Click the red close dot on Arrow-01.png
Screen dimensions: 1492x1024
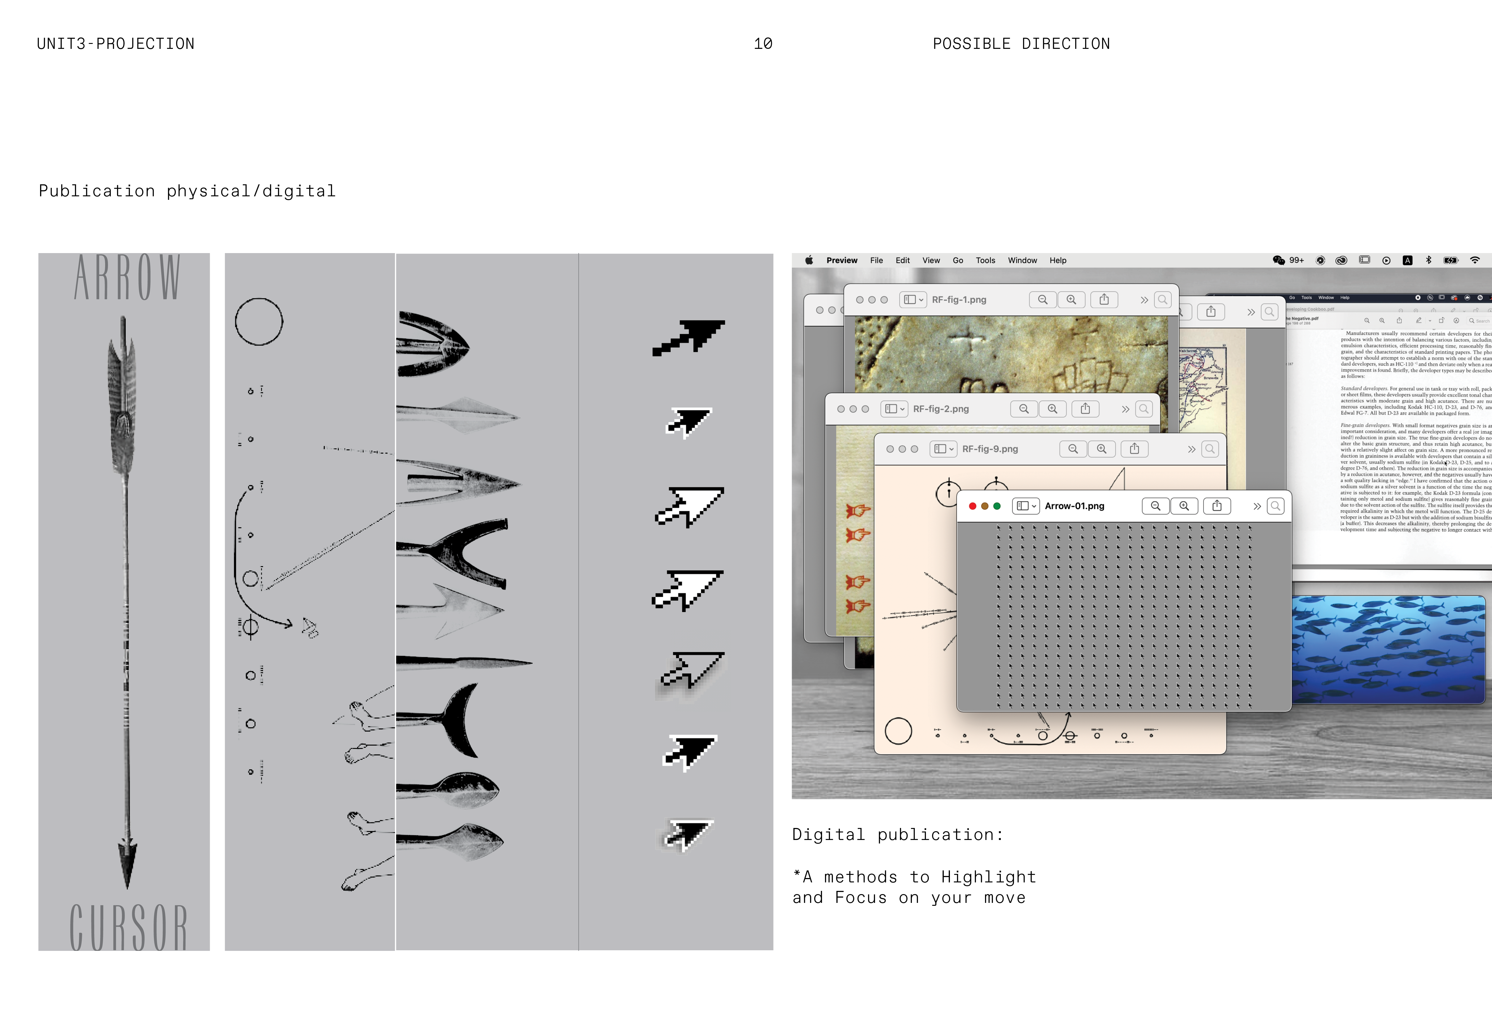(973, 506)
